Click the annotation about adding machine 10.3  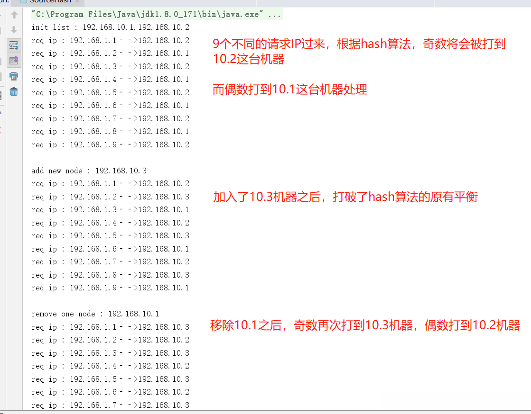[x=345, y=197]
